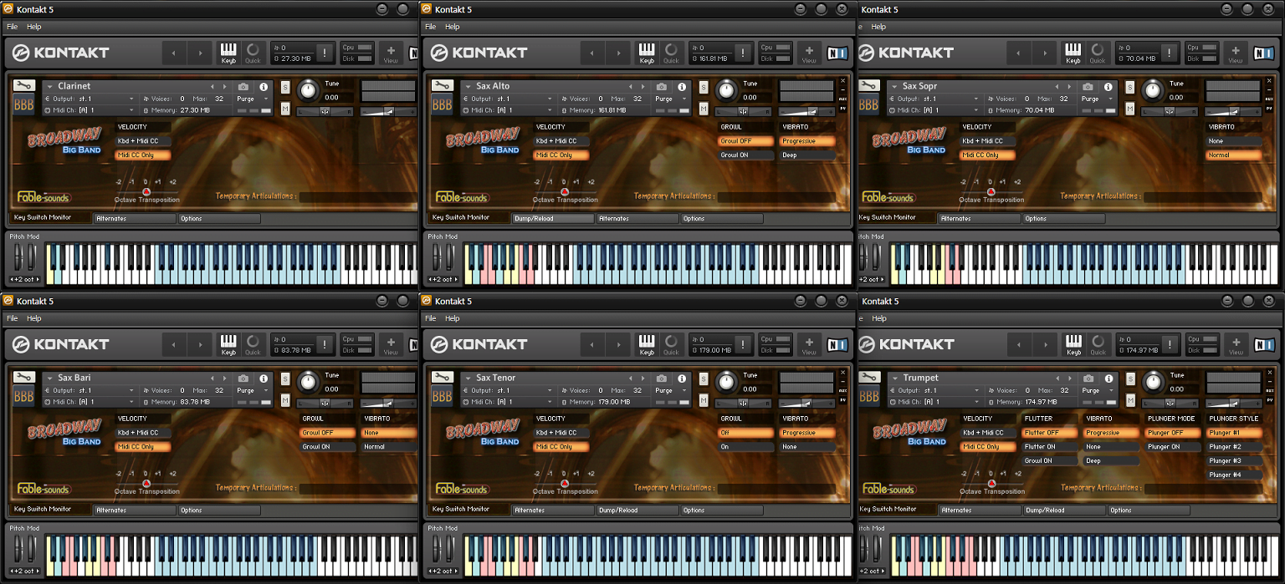Select Normal vibrato on the Sax Bari
1285x584 pixels.
coord(390,447)
